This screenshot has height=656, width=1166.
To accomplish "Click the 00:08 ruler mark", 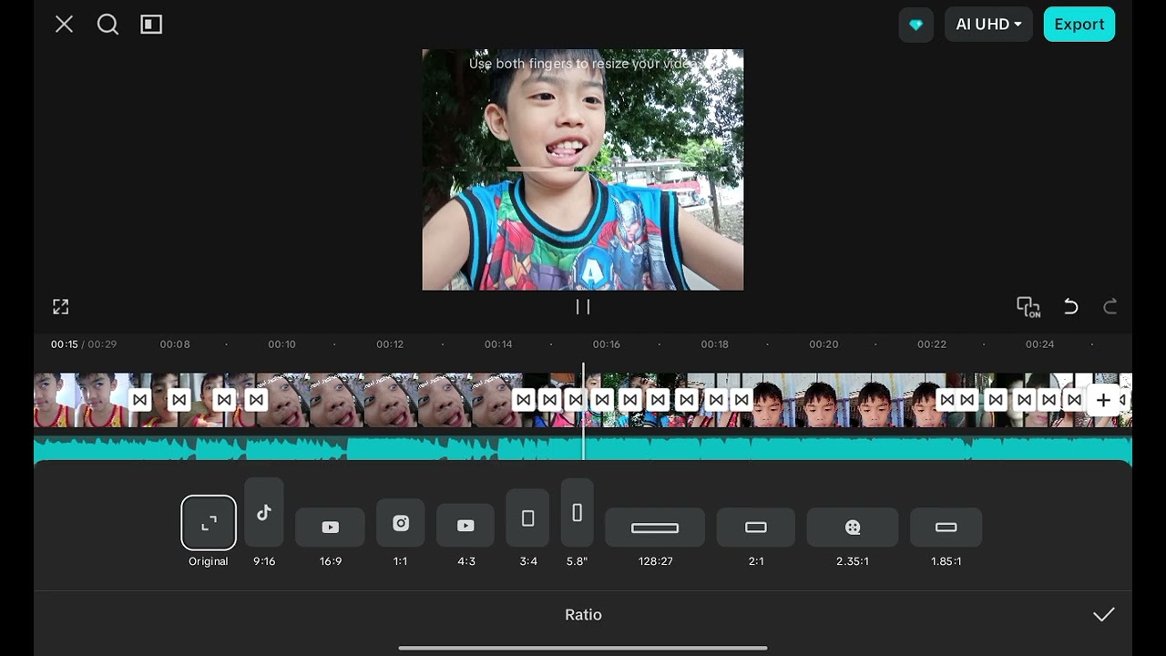I will 175,344.
